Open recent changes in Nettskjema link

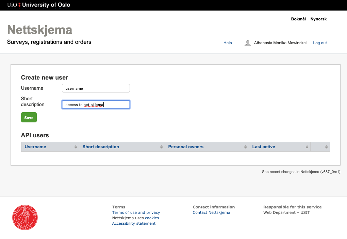(x=301, y=172)
